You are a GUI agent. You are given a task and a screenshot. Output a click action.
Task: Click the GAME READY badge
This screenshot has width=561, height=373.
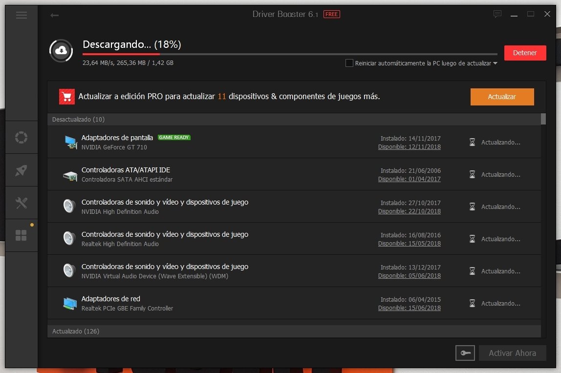pos(174,138)
